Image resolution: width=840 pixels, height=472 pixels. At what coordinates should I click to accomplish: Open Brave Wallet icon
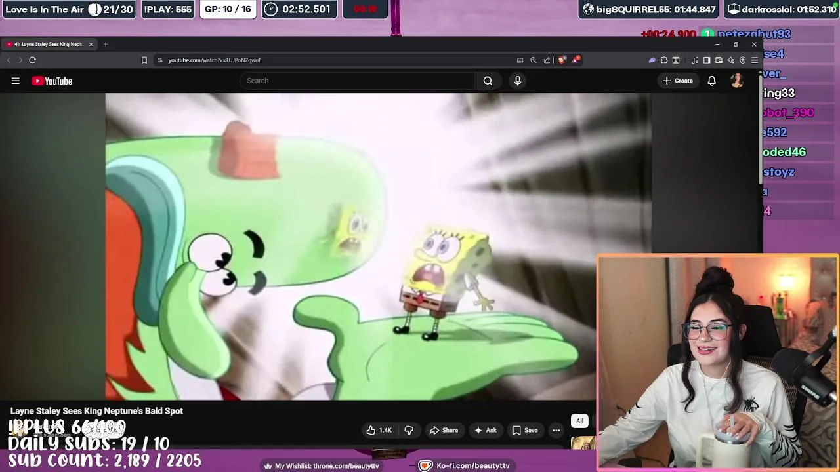pos(719,60)
